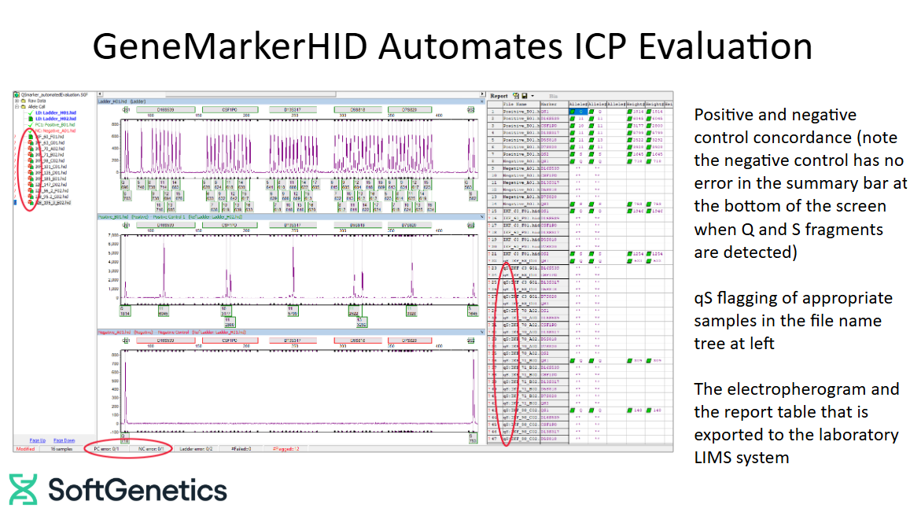Click the red flag icon beside 135_D01.hid
Viewport: 910px width, 508px height.
(31, 173)
